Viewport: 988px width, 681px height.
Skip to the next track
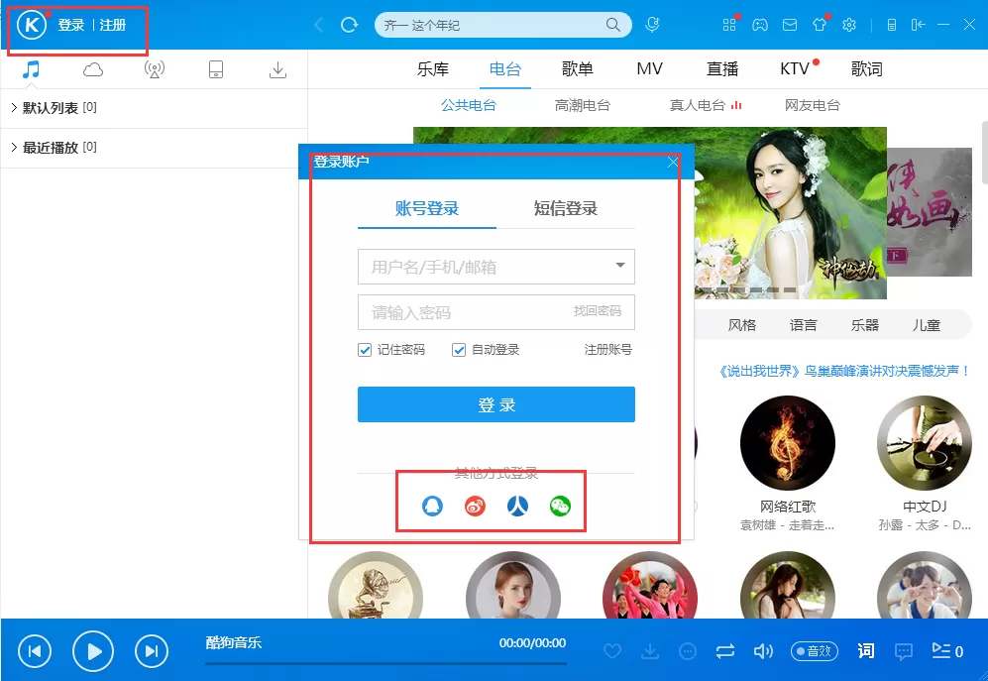coord(152,650)
